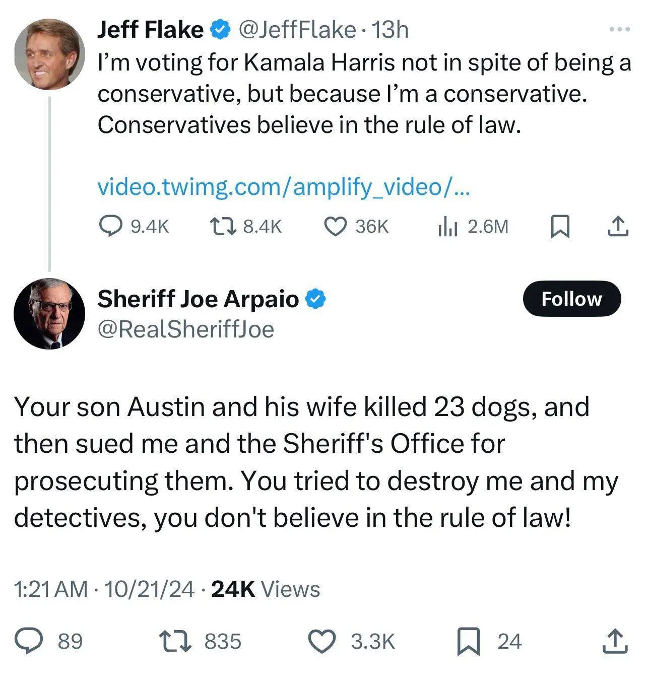This screenshot has height=688, width=647.
Task: Like Jeff Flake's tweet
Action: point(335,226)
